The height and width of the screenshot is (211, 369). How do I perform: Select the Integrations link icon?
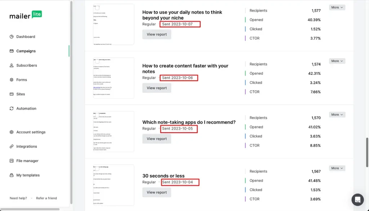(12, 146)
